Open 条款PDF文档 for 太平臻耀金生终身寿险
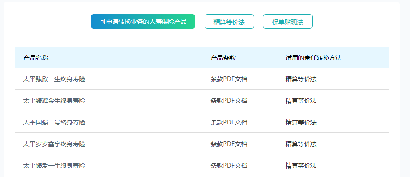The image size is (410, 177). tap(228, 101)
